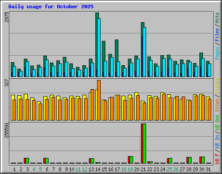Click the kB bar for day 3
Viewport: 222px width, 174px height.
coord(26,161)
